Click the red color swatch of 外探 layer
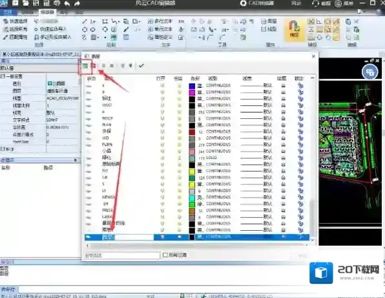385x298 pixels. [192, 132]
